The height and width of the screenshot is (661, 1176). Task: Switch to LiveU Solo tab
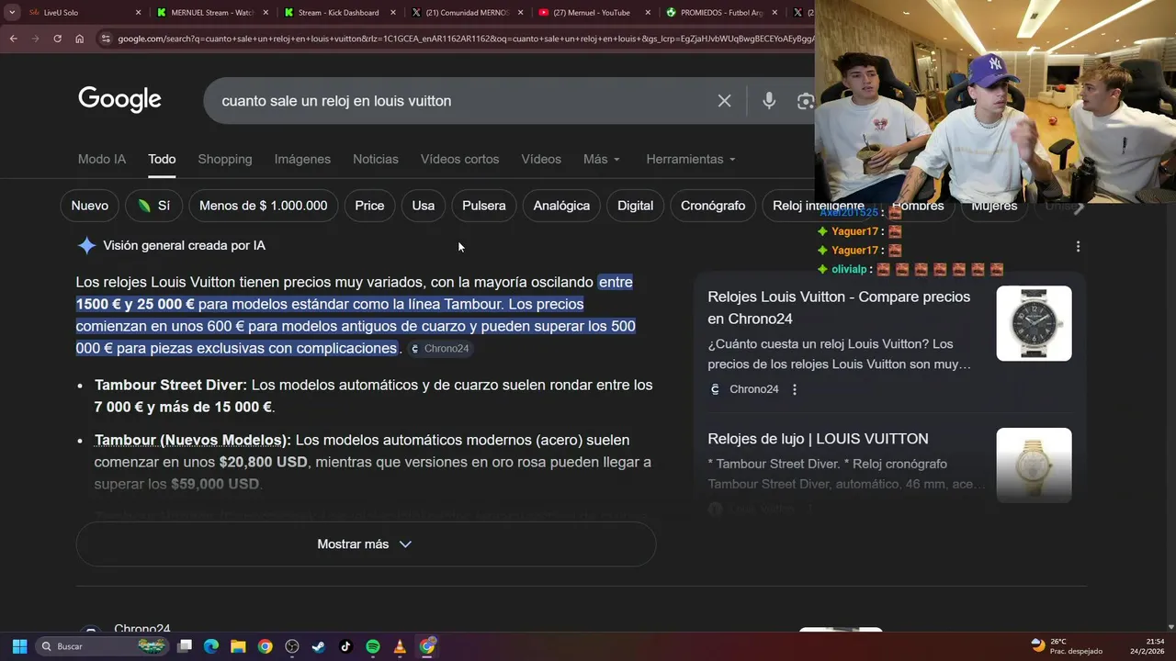pyautogui.click(x=83, y=13)
